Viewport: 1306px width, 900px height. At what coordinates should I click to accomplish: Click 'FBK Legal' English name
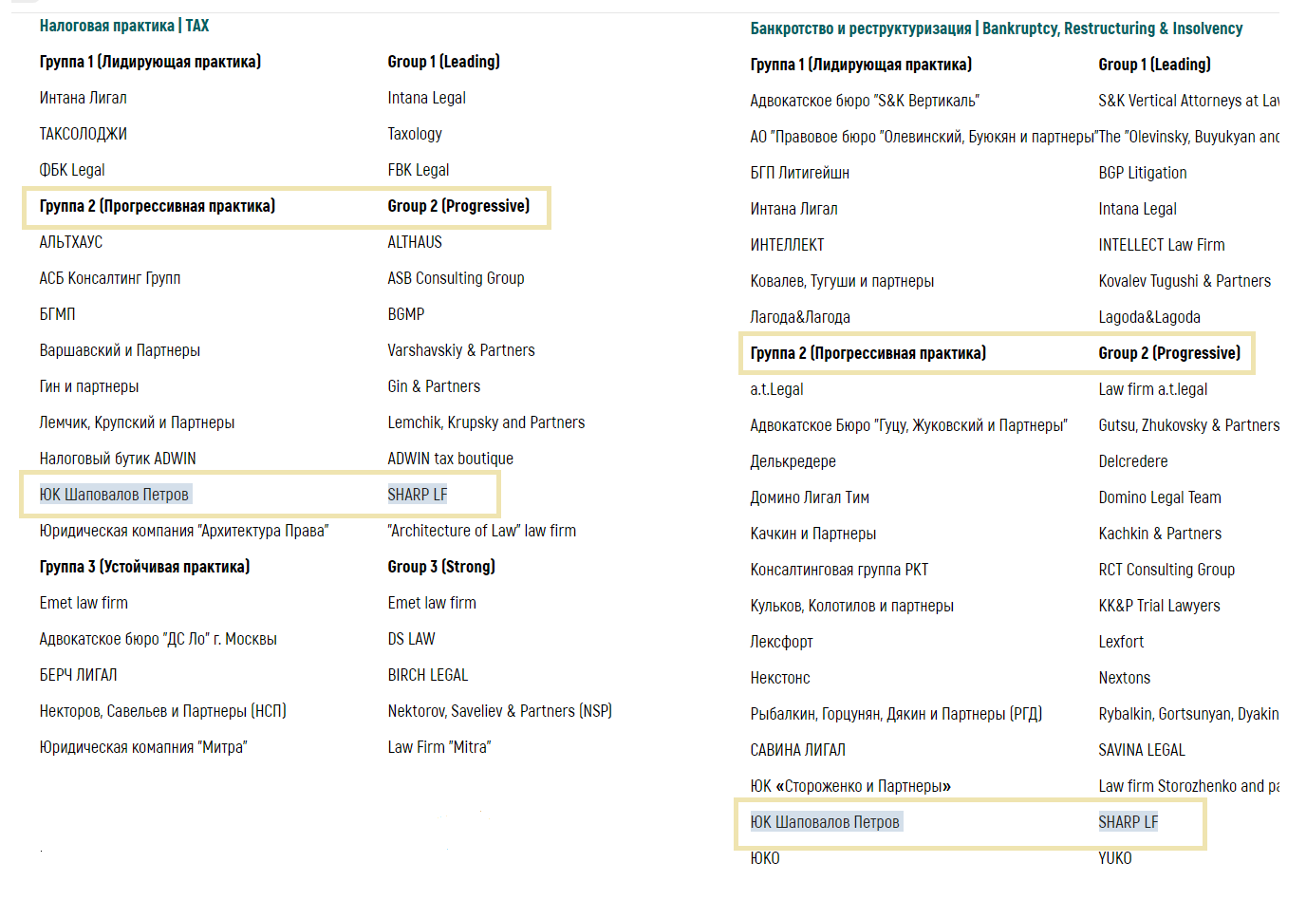(419, 170)
